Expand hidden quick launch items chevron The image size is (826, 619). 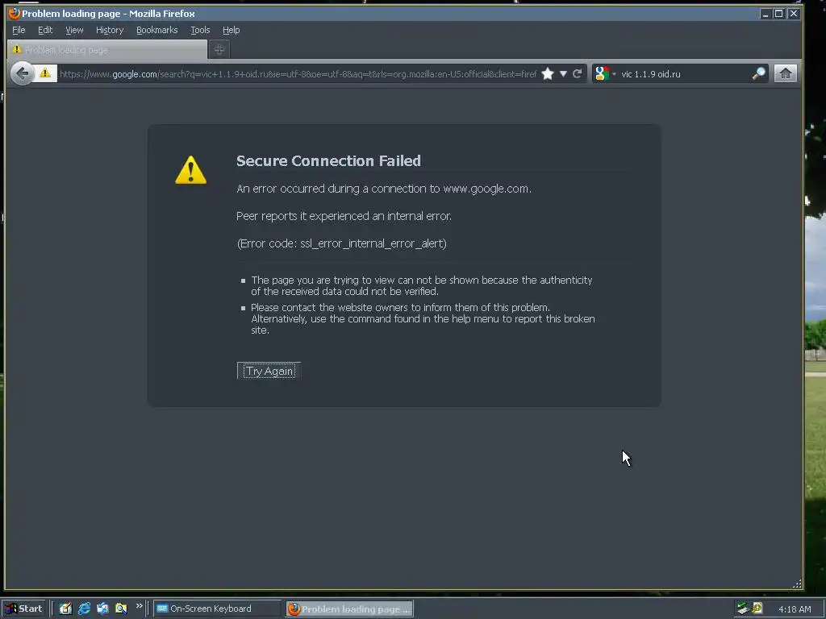[x=139, y=606]
